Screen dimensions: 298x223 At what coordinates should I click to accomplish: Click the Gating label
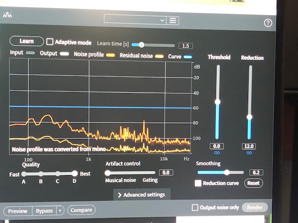150,180
